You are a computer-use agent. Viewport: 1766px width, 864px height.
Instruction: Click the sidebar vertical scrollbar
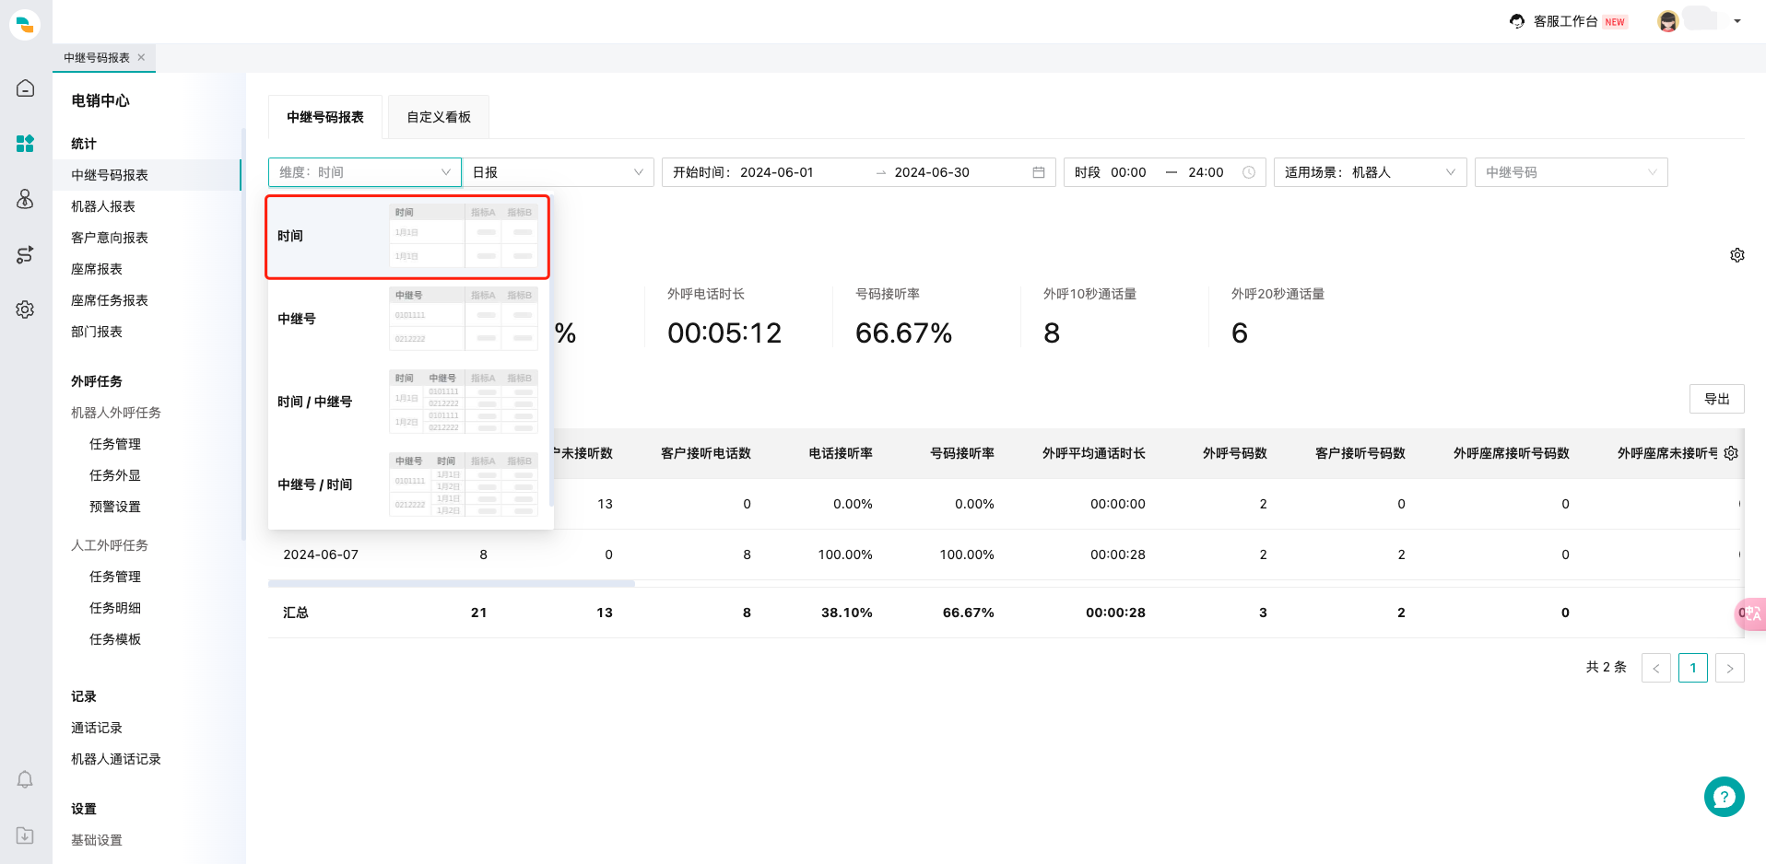(x=243, y=333)
